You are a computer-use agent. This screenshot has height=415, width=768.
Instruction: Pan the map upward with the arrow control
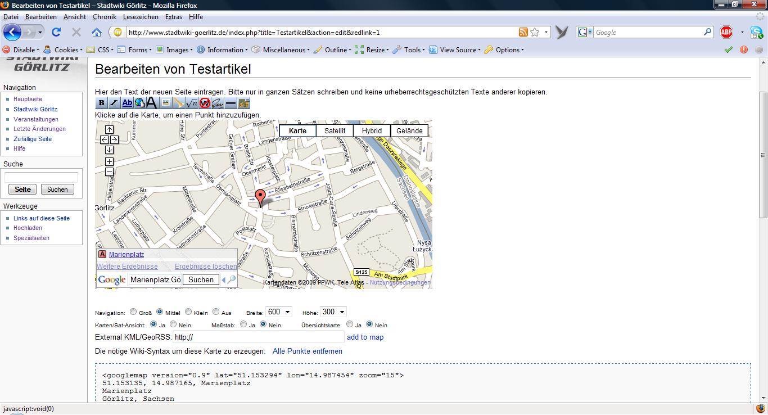[110, 130]
